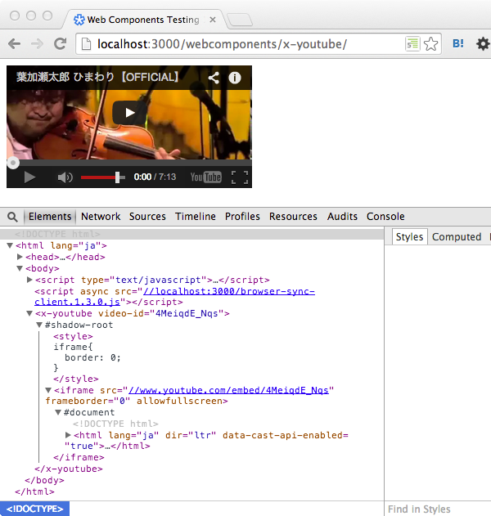Expand the text/javascript script node

(29, 280)
